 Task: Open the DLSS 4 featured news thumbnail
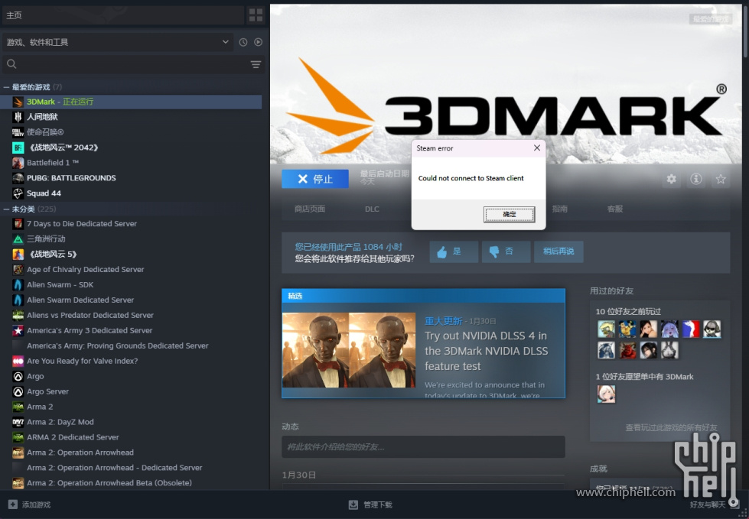[349, 349]
